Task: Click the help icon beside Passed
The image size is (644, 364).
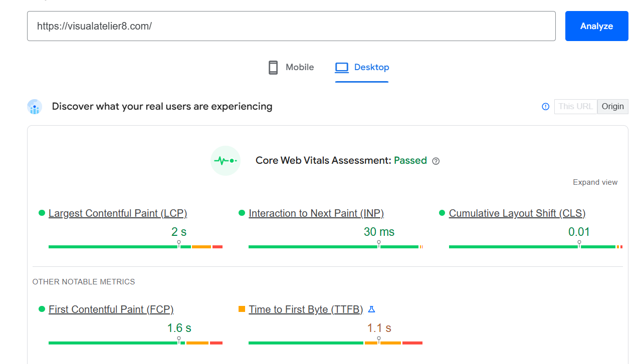Action: [436, 161]
